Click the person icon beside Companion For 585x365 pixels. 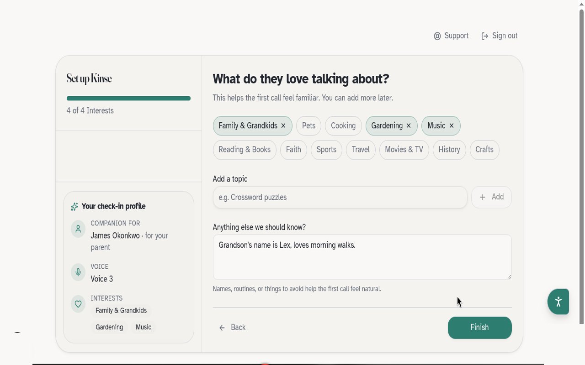tap(78, 229)
